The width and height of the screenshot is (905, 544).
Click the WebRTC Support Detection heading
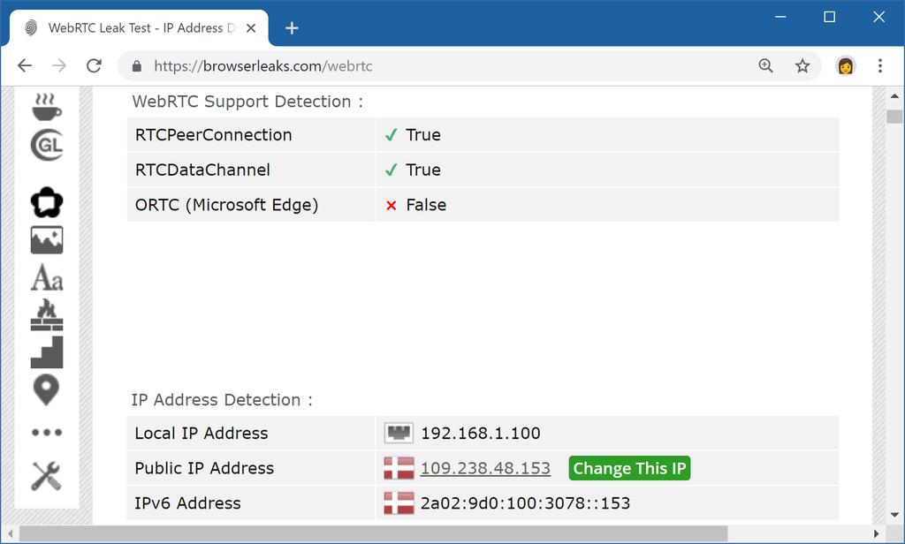click(247, 102)
